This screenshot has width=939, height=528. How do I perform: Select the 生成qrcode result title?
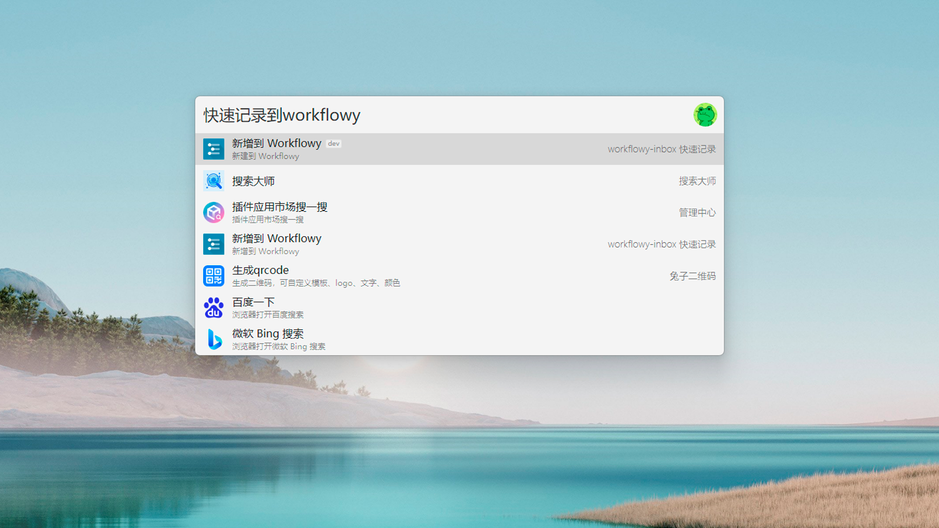260,270
